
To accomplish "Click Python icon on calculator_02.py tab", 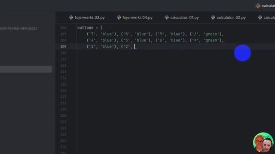I will (213, 18).
